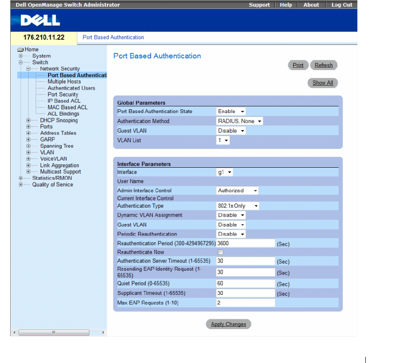
Task: Open the Authentication Type dropdown
Action: click(x=237, y=206)
